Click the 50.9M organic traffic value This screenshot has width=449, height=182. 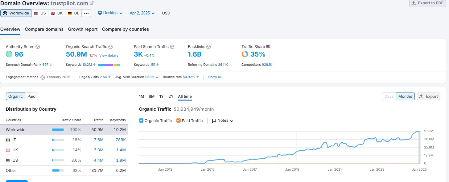click(76, 54)
